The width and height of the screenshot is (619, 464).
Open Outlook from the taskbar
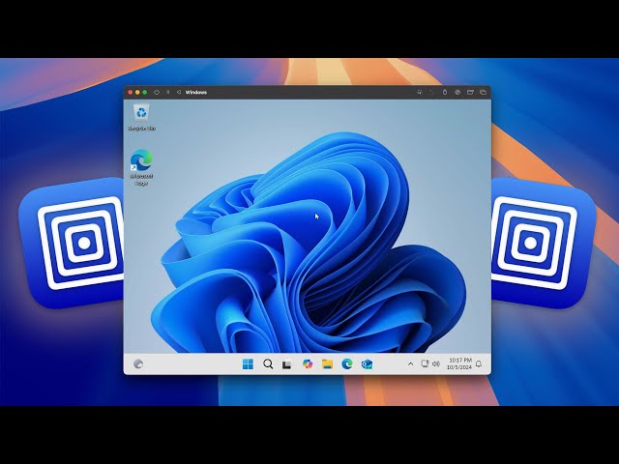coord(368,363)
